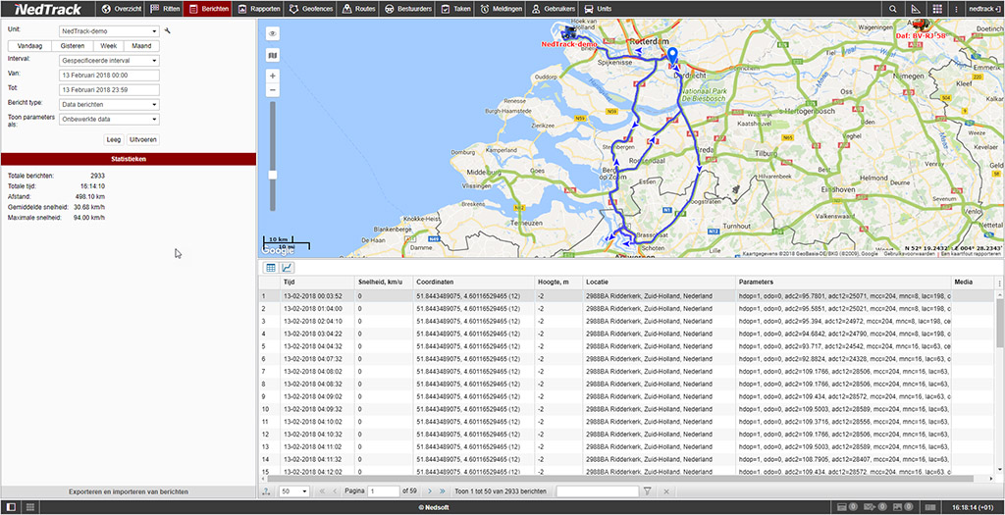1005x515 pixels.
Task: Go to the next page of messages
Action: click(430, 491)
